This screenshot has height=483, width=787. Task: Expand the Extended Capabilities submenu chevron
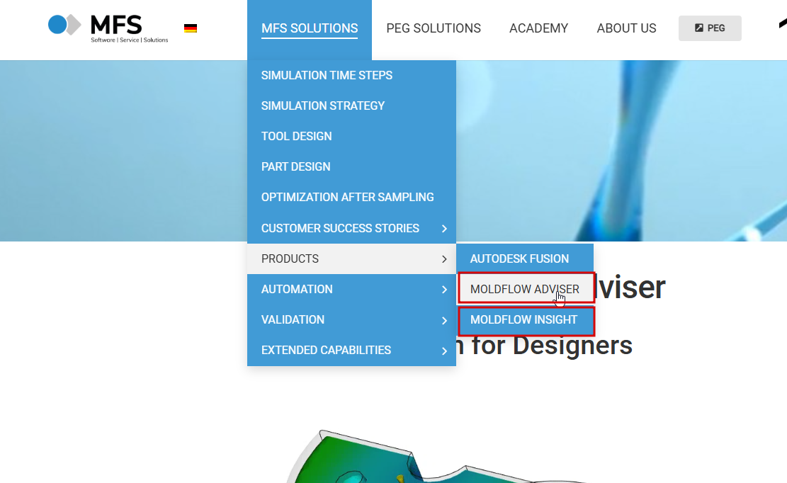tap(444, 351)
